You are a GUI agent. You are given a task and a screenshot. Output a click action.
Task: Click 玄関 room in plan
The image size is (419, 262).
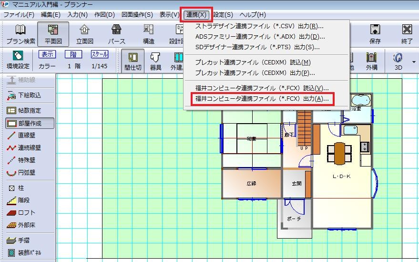(x=296, y=184)
